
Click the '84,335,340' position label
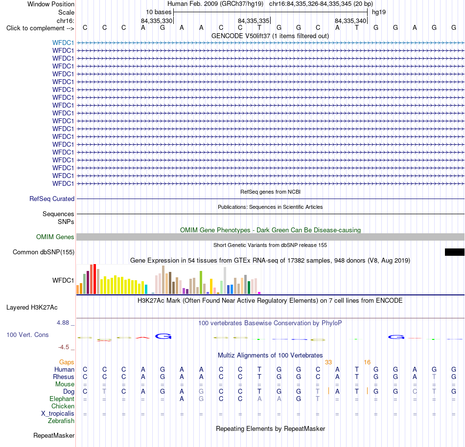point(350,21)
